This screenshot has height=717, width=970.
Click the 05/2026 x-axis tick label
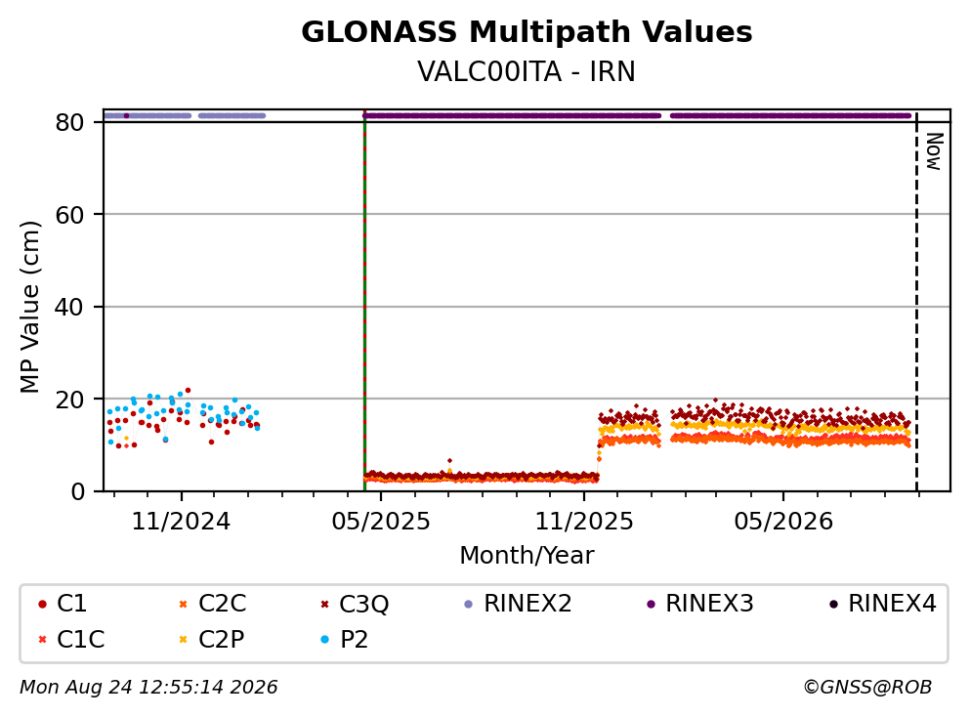point(783,522)
